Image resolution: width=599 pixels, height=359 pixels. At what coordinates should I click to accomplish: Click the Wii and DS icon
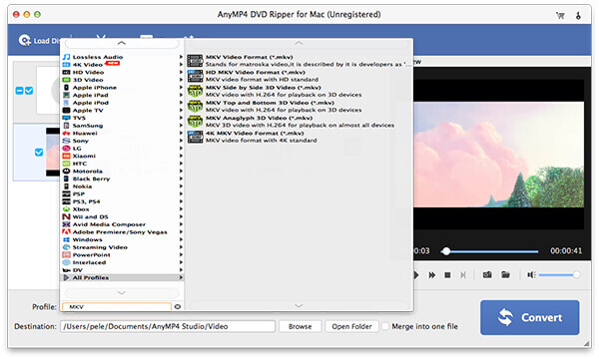click(x=66, y=217)
